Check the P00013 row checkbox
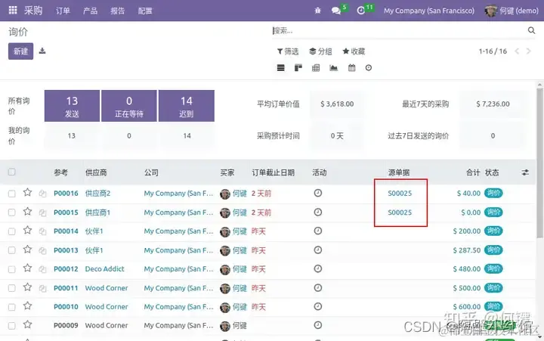 (12, 250)
